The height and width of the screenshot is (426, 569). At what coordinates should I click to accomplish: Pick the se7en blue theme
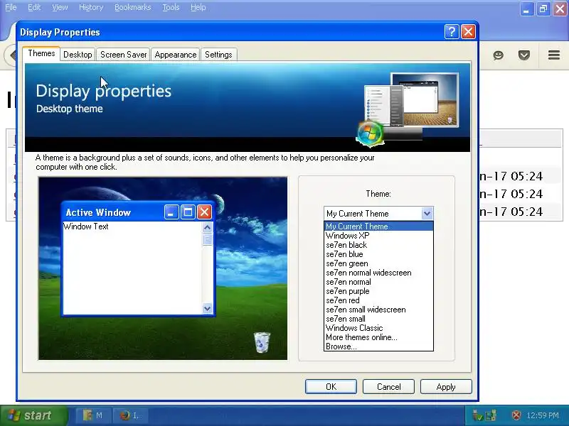coord(378,254)
